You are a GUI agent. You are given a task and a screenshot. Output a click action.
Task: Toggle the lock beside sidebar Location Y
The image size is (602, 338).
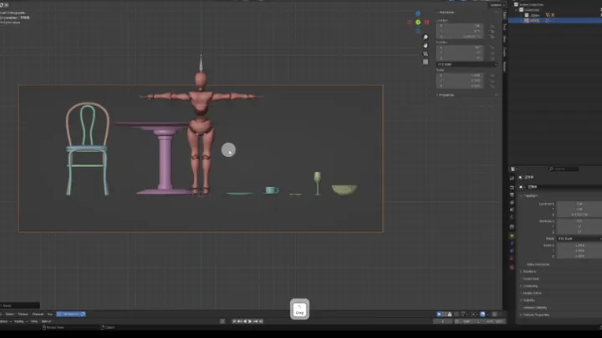coord(492,31)
